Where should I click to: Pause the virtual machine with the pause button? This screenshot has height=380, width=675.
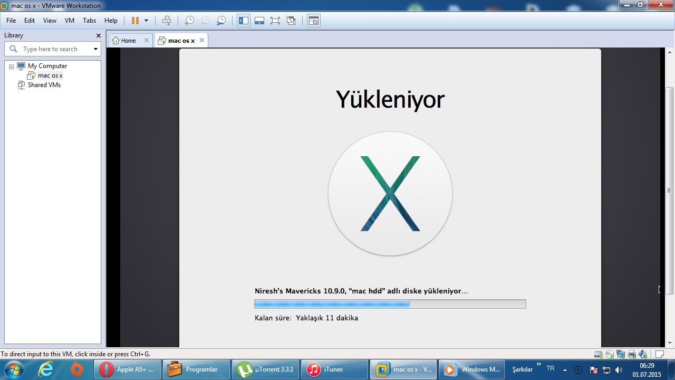pos(135,21)
